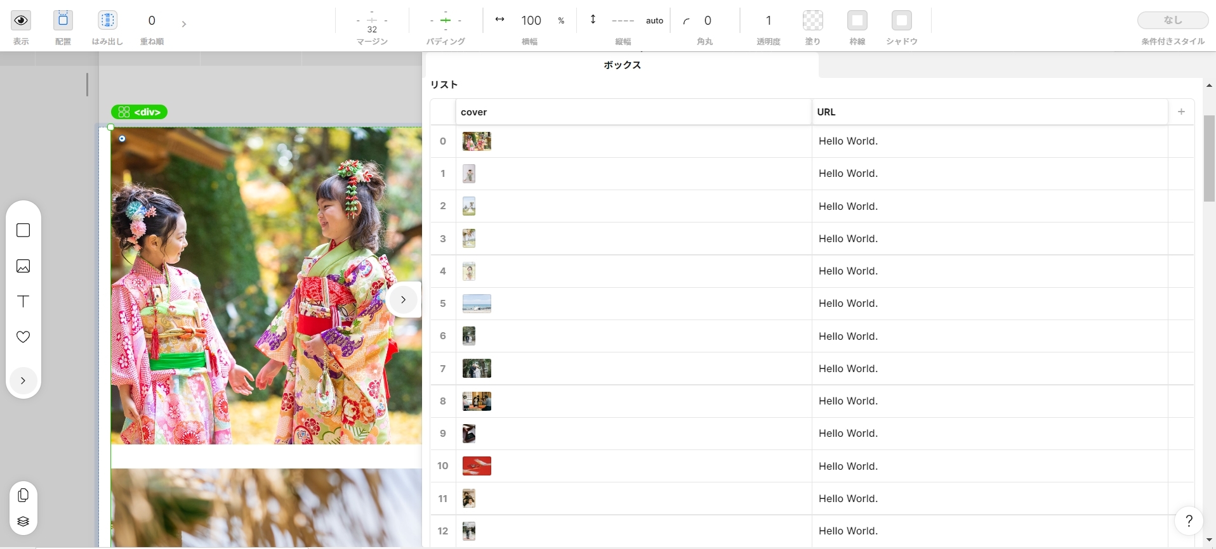1216x549 pixels.
Task: Select the URL column header
Action: pyautogui.click(x=990, y=112)
